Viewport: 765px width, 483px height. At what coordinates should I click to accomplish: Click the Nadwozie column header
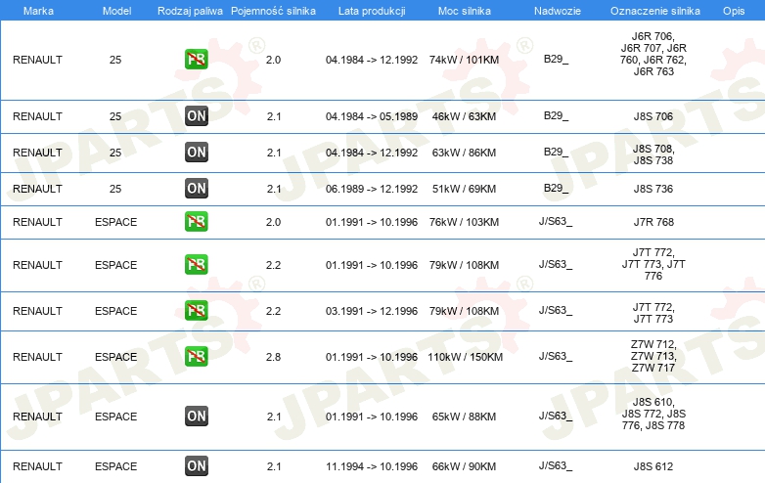[x=558, y=11]
